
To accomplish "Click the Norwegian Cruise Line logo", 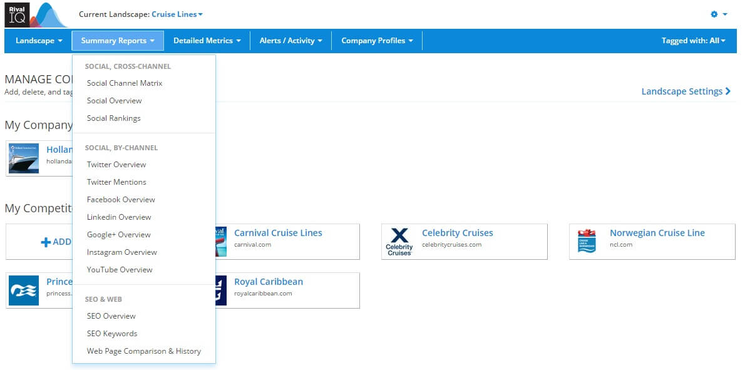I will [587, 241].
